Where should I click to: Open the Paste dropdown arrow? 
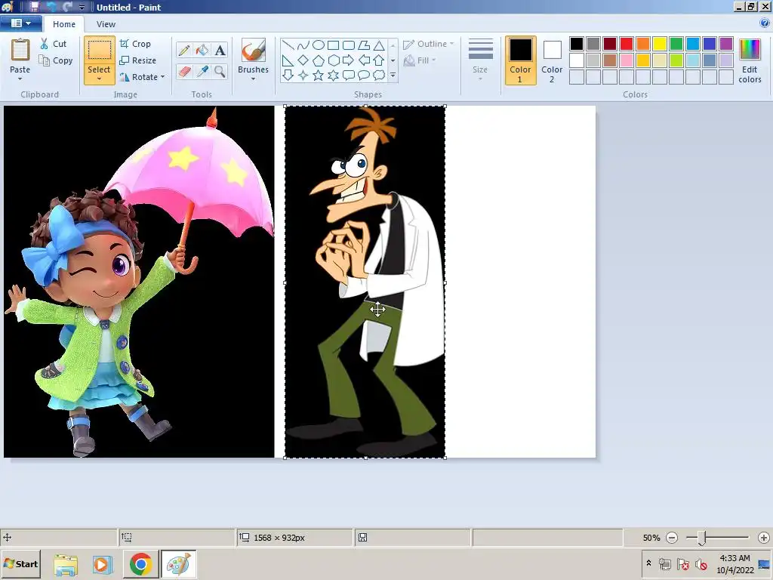[20, 79]
